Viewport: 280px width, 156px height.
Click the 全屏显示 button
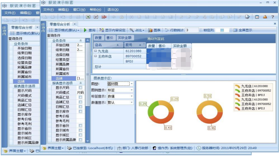pos(243,30)
